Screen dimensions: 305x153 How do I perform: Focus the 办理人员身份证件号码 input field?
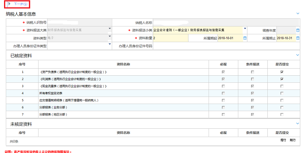pyautogui.click(x=226, y=46)
